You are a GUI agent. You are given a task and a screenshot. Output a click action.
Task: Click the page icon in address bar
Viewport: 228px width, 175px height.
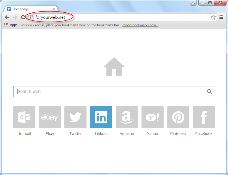32,17
